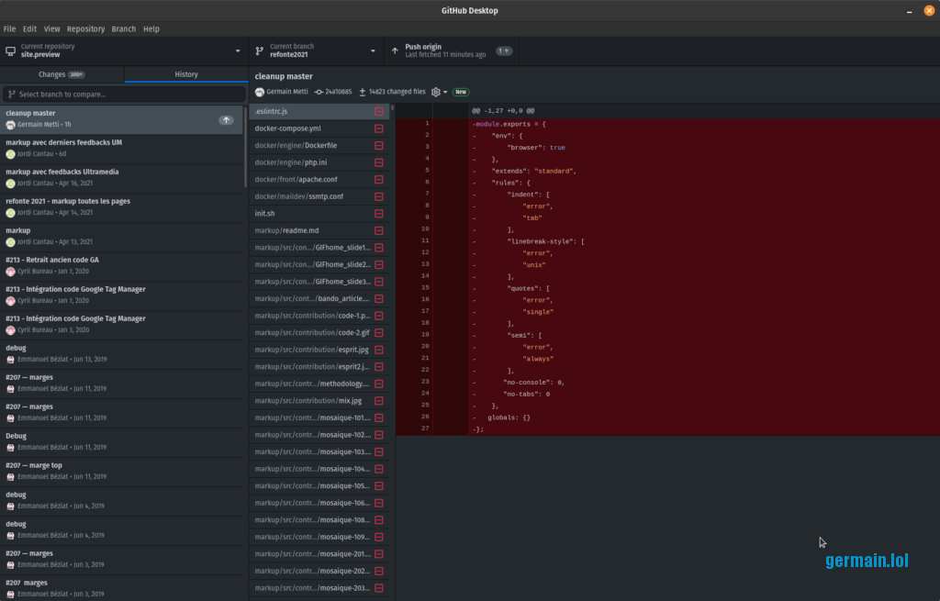
Task: Click the commit hash 24a10885 icon
Action: click(x=319, y=92)
